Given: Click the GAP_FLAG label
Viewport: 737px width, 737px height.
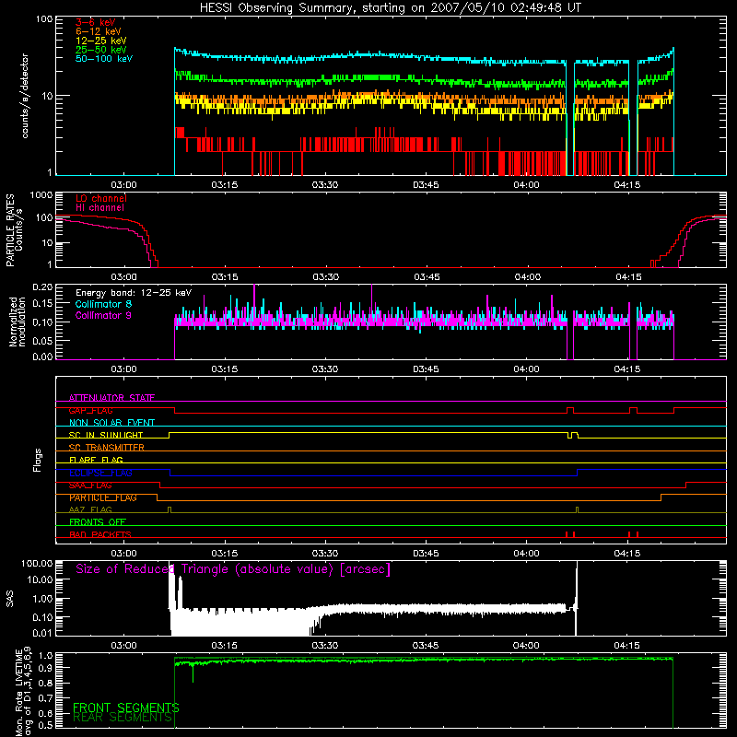Looking at the screenshot, I should pos(90,410).
